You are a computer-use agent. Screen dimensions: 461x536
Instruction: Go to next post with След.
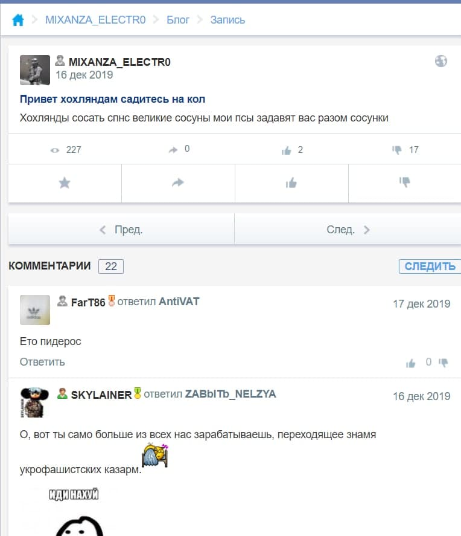pyautogui.click(x=348, y=230)
